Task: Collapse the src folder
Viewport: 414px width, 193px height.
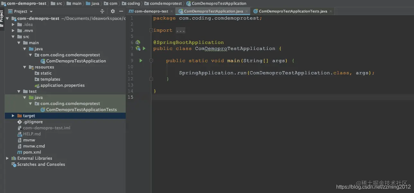Action: pyautogui.click(x=13, y=37)
